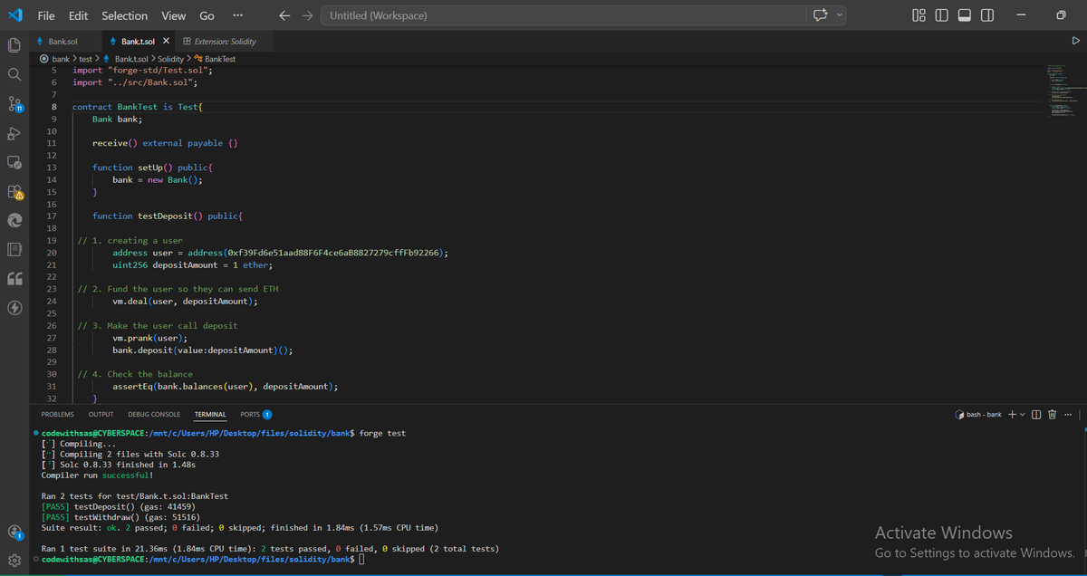Click 'Compiler run successful!' terminal text
1087x576 pixels.
98,475
